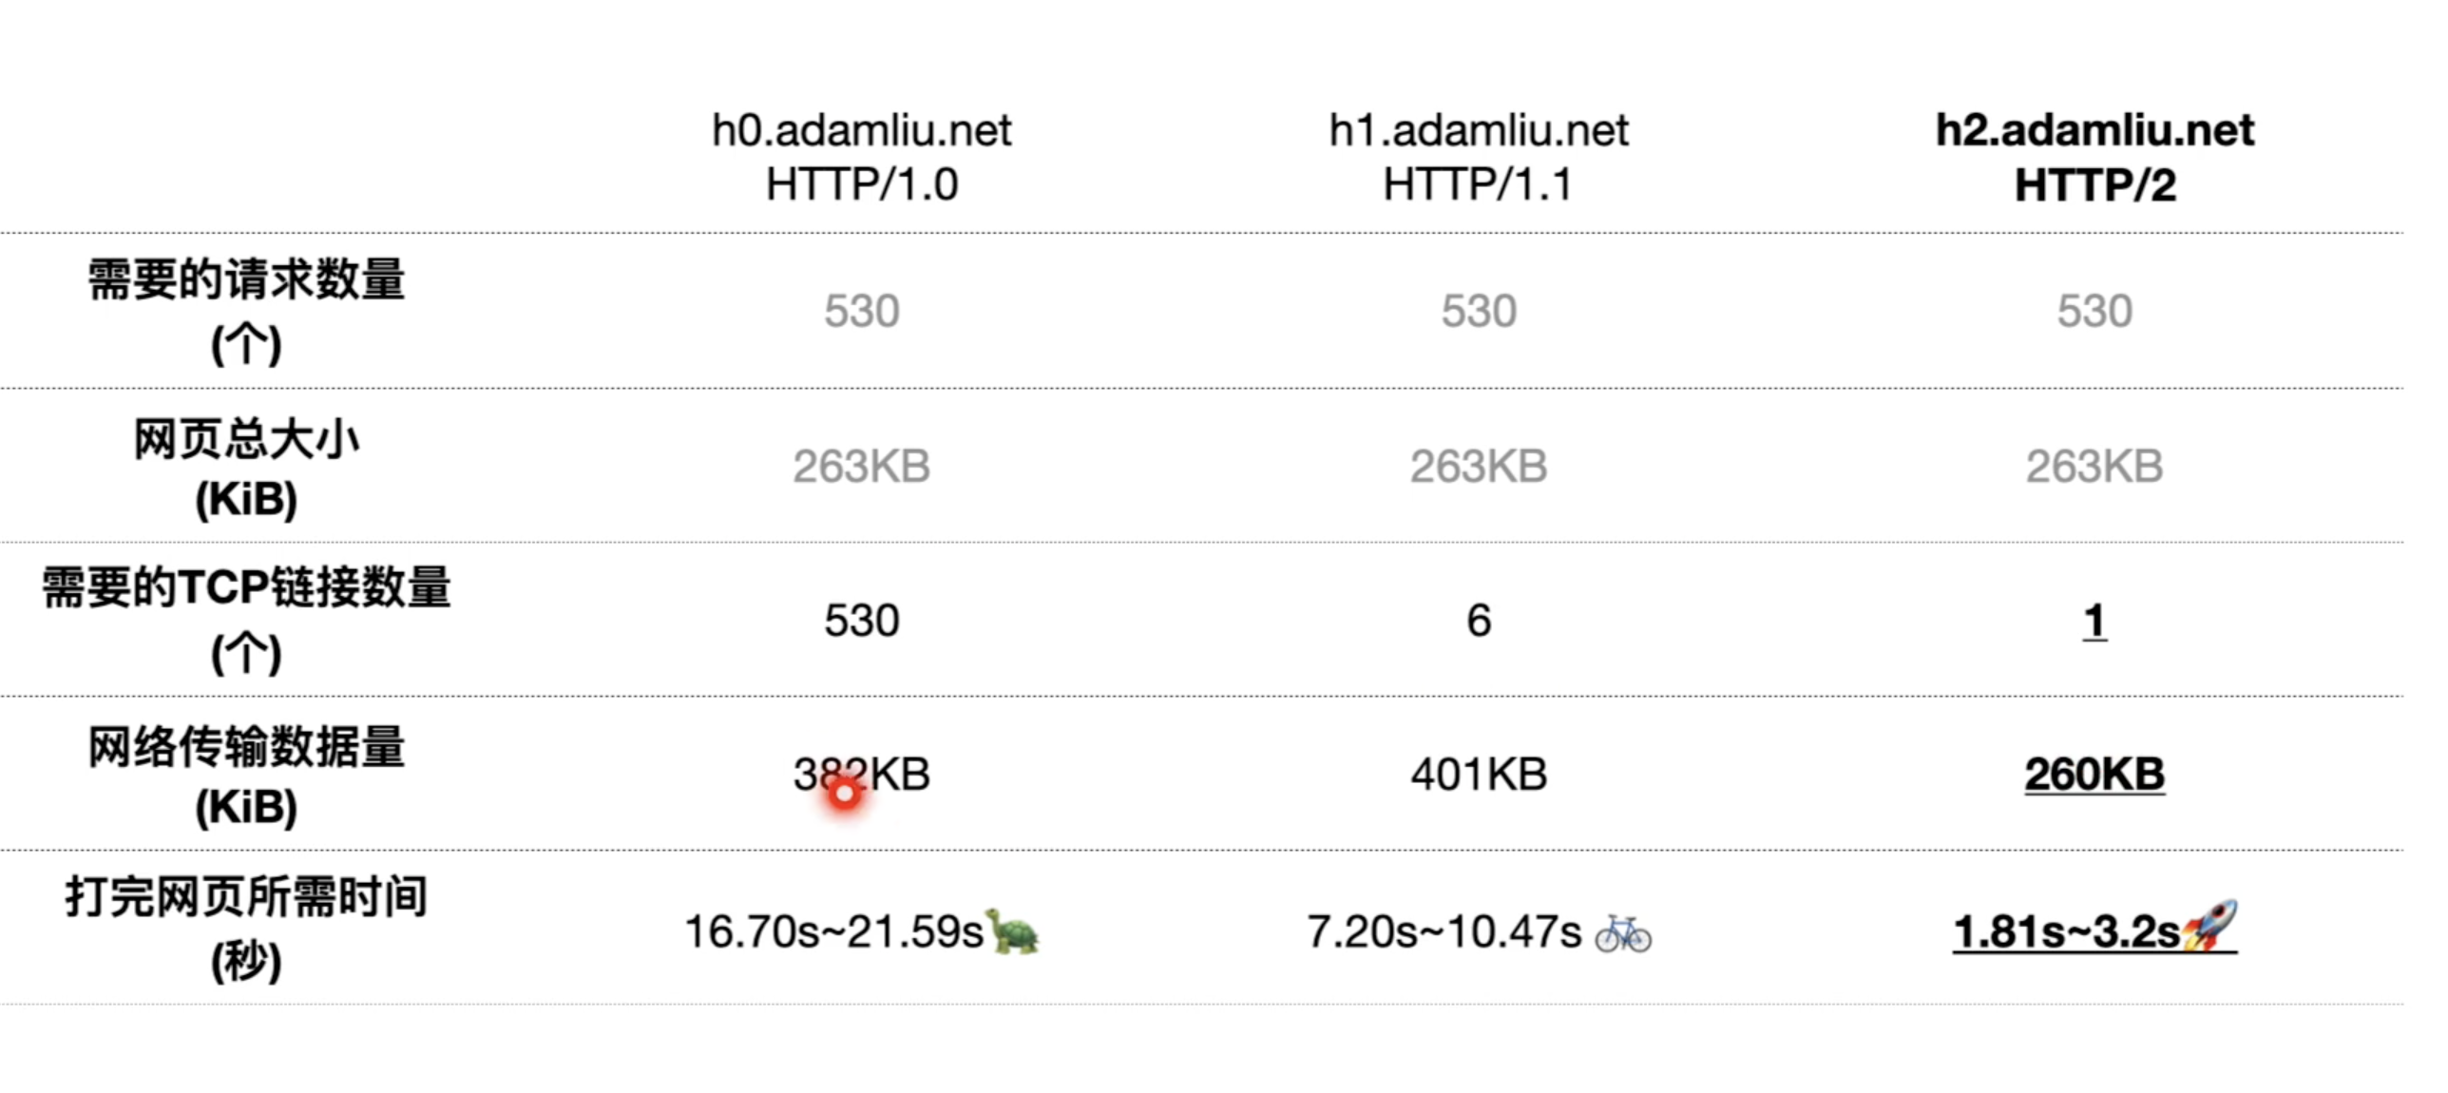Click the HTTP/1.1 TCP connection count 6
Viewport: 2448px width, 1093px height.
[x=1478, y=622]
